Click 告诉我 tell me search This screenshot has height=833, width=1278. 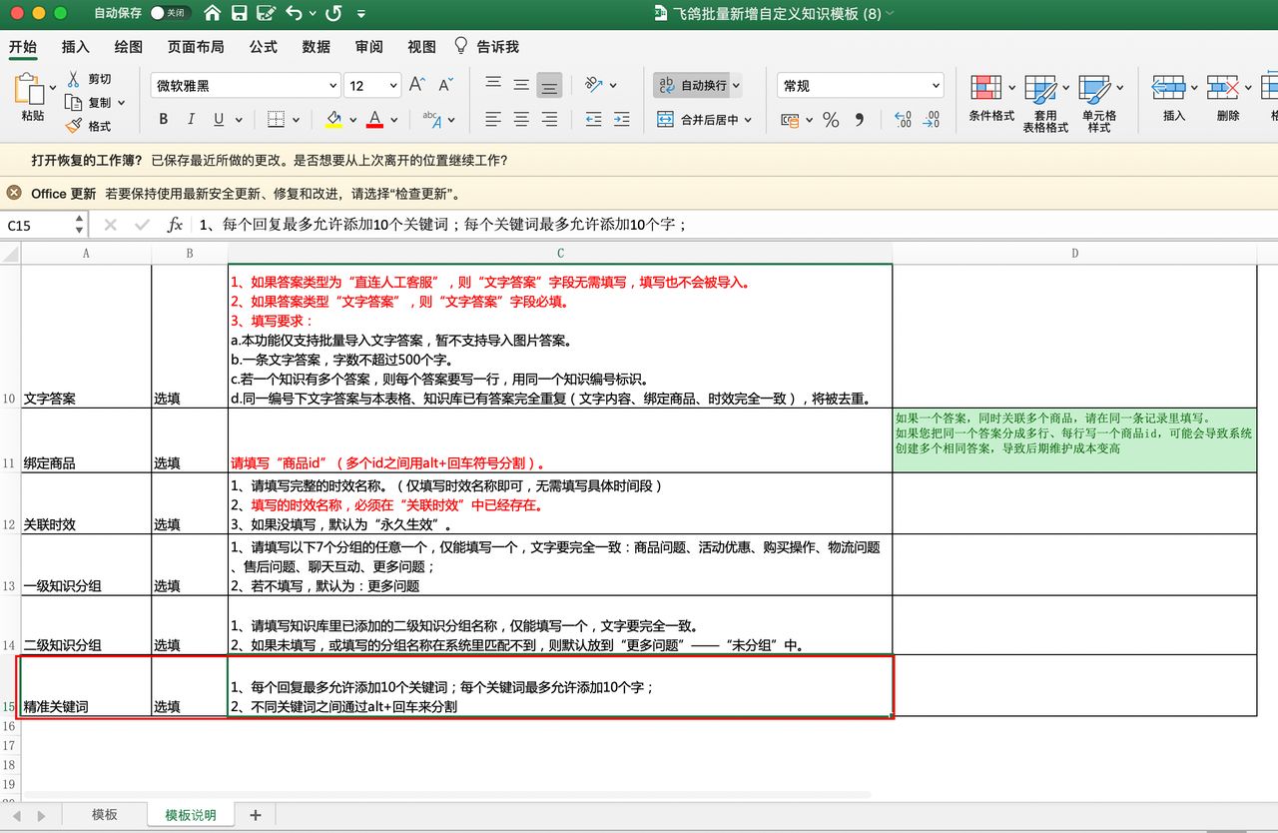coord(486,47)
